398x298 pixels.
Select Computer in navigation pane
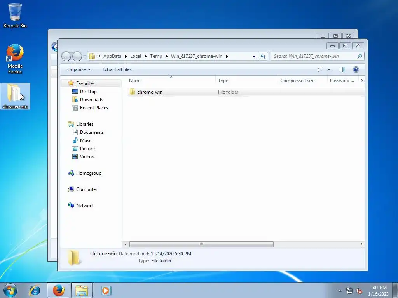pyautogui.click(x=87, y=189)
